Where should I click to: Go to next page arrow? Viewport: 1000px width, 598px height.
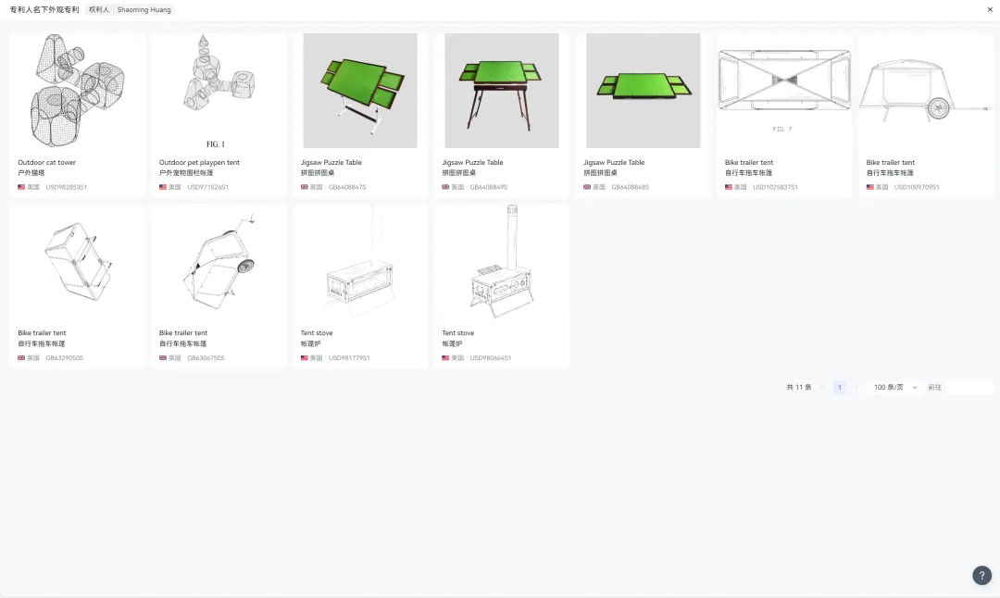point(856,387)
